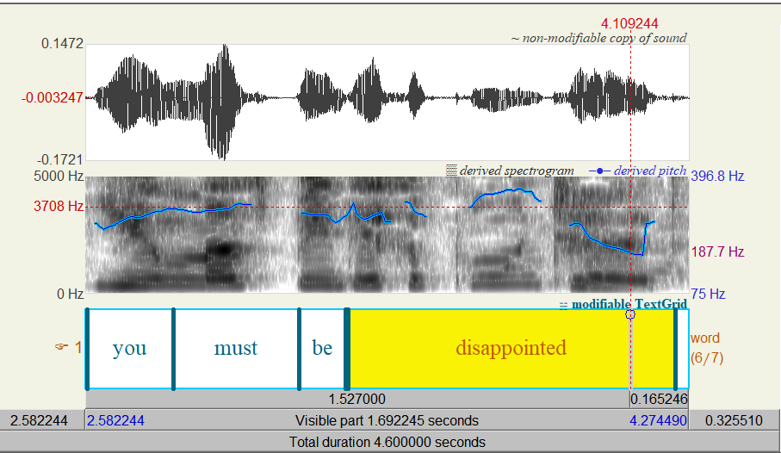This screenshot has height=453, width=781.
Task: Play the visible part 1.692245 seconds bar
Action: click(387, 420)
